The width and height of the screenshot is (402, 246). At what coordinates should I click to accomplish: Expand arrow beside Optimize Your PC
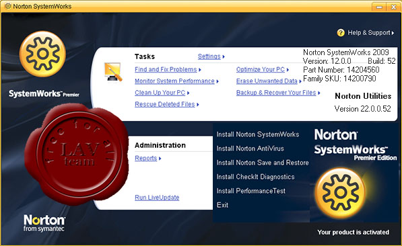click(288, 70)
